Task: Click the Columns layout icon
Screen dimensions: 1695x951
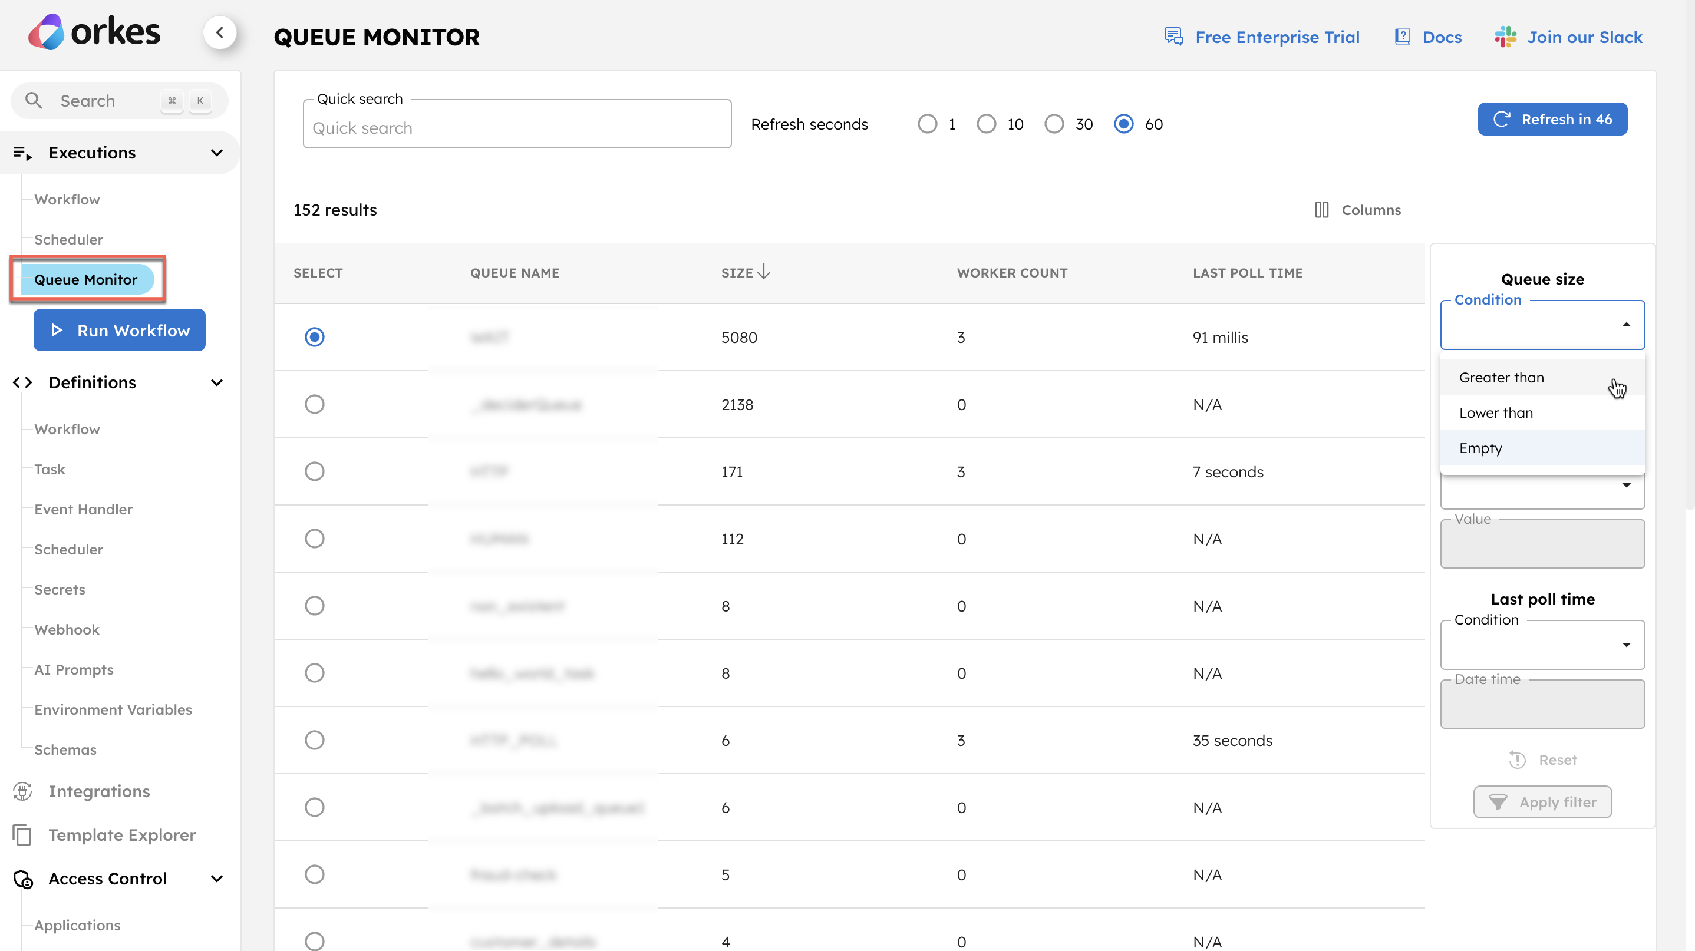Action: click(x=1321, y=210)
